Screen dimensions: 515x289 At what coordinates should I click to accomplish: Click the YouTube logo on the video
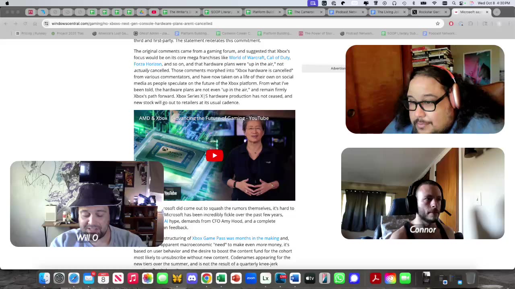(170, 193)
